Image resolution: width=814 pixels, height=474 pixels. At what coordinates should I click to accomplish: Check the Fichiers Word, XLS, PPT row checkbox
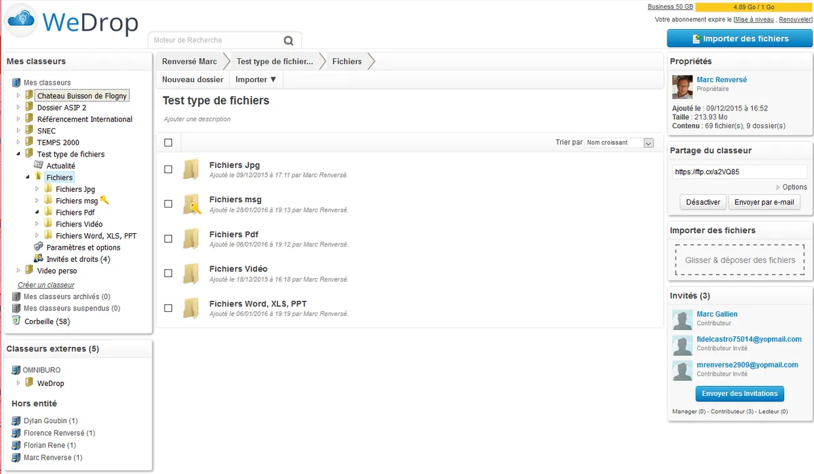pyautogui.click(x=168, y=308)
